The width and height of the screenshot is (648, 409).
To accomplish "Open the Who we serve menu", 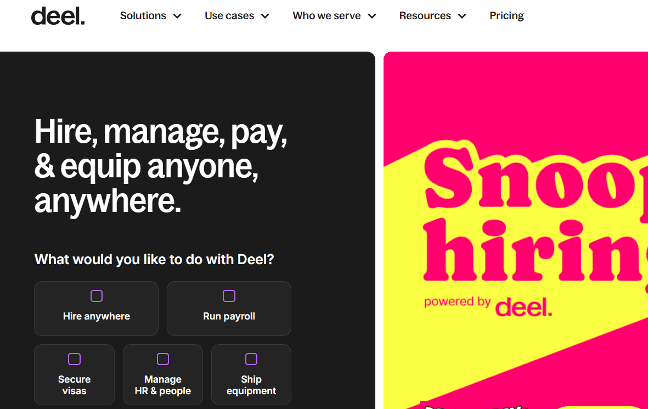I will pyautogui.click(x=326, y=16).
